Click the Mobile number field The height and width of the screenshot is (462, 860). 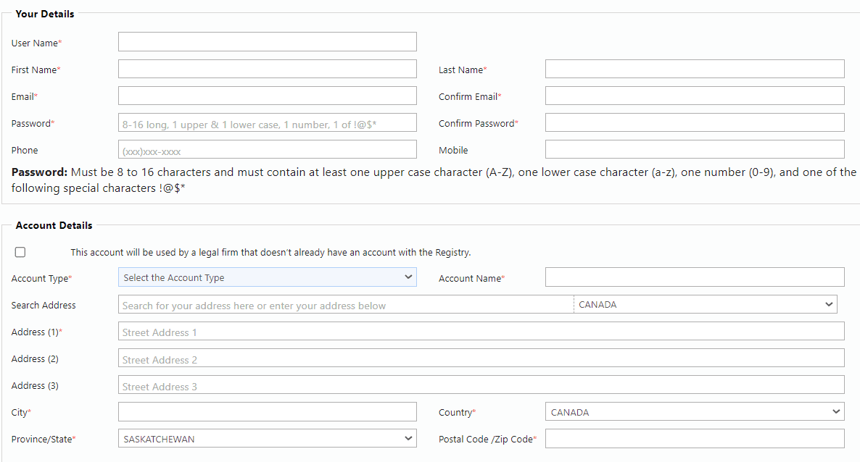click(695, 149)
